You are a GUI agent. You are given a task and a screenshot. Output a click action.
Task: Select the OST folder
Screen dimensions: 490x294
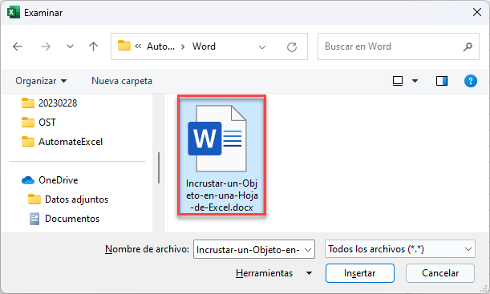(x=38, y=123)
